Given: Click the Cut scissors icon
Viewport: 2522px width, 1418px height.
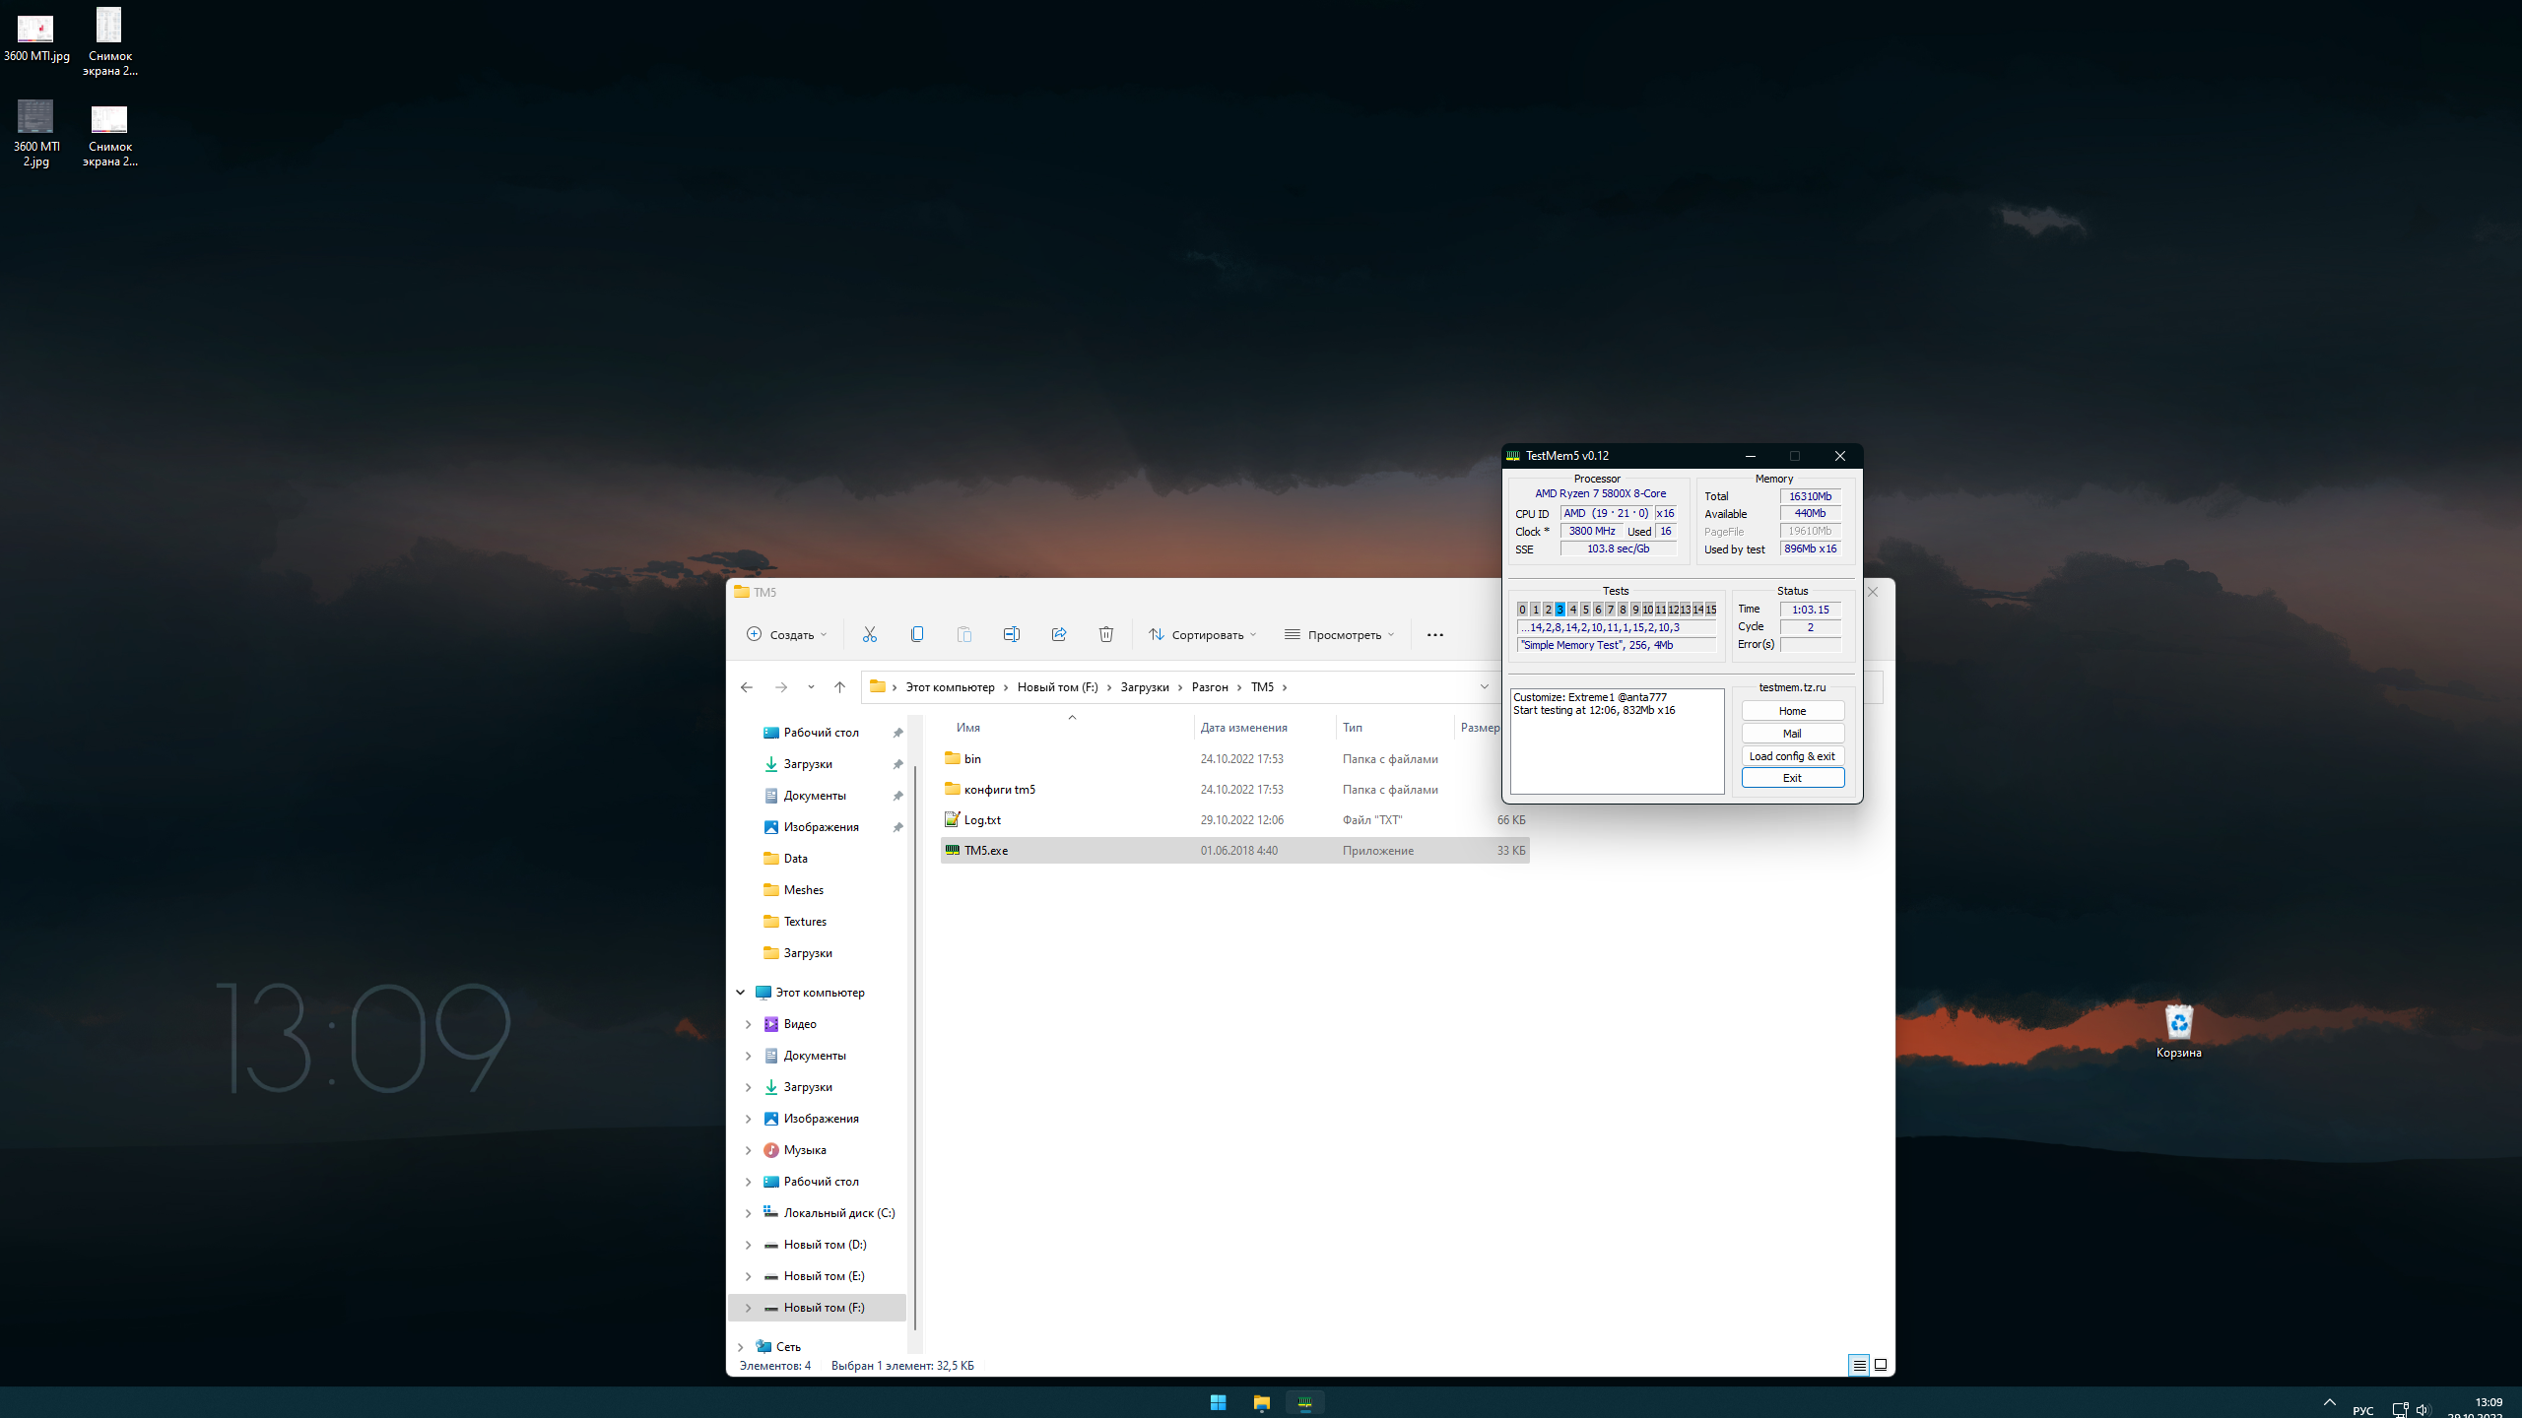Looking at the screenshot, I should (x=869, y=634).
